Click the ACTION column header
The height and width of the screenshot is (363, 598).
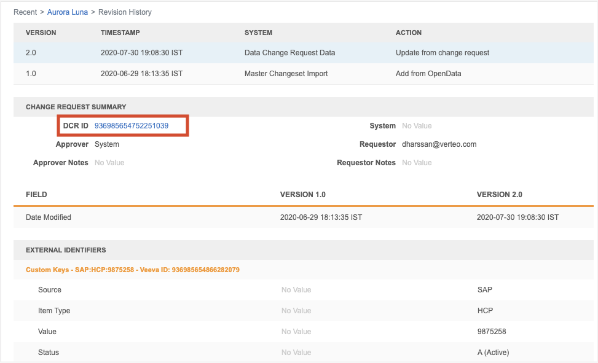click(409, 33)
